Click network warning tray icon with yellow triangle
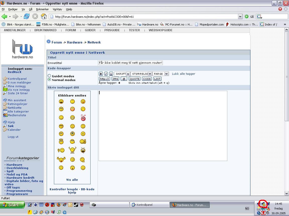The height and width of the screenshot is (216, 289). pos(264,204)
